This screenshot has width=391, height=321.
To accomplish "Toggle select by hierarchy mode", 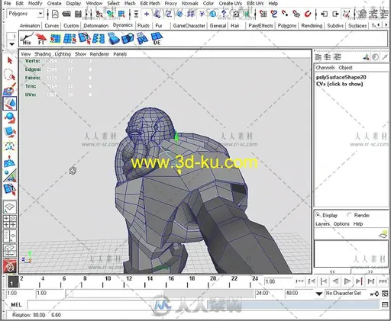I will (99, 14).
